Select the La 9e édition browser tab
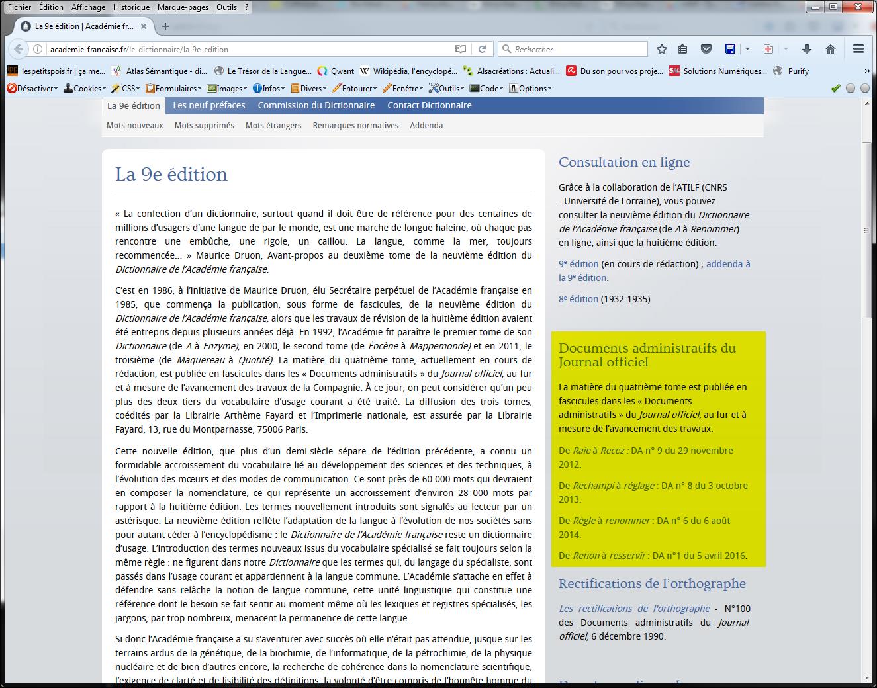Screen dimensions: 877x688 (x=84, y=26)
